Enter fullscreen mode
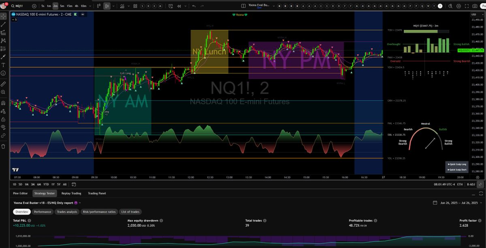 pos(466,6)
